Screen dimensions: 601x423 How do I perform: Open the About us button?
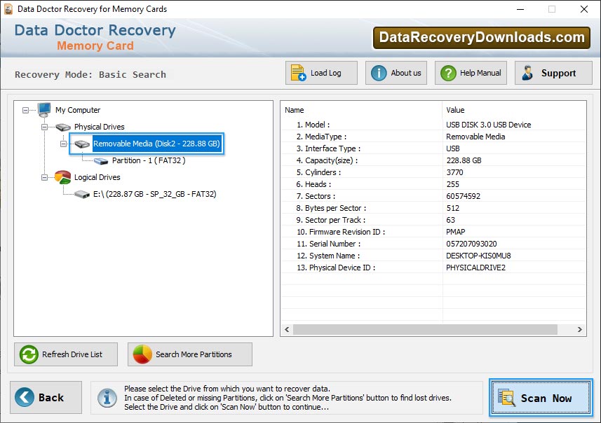[x=396, y=73]
